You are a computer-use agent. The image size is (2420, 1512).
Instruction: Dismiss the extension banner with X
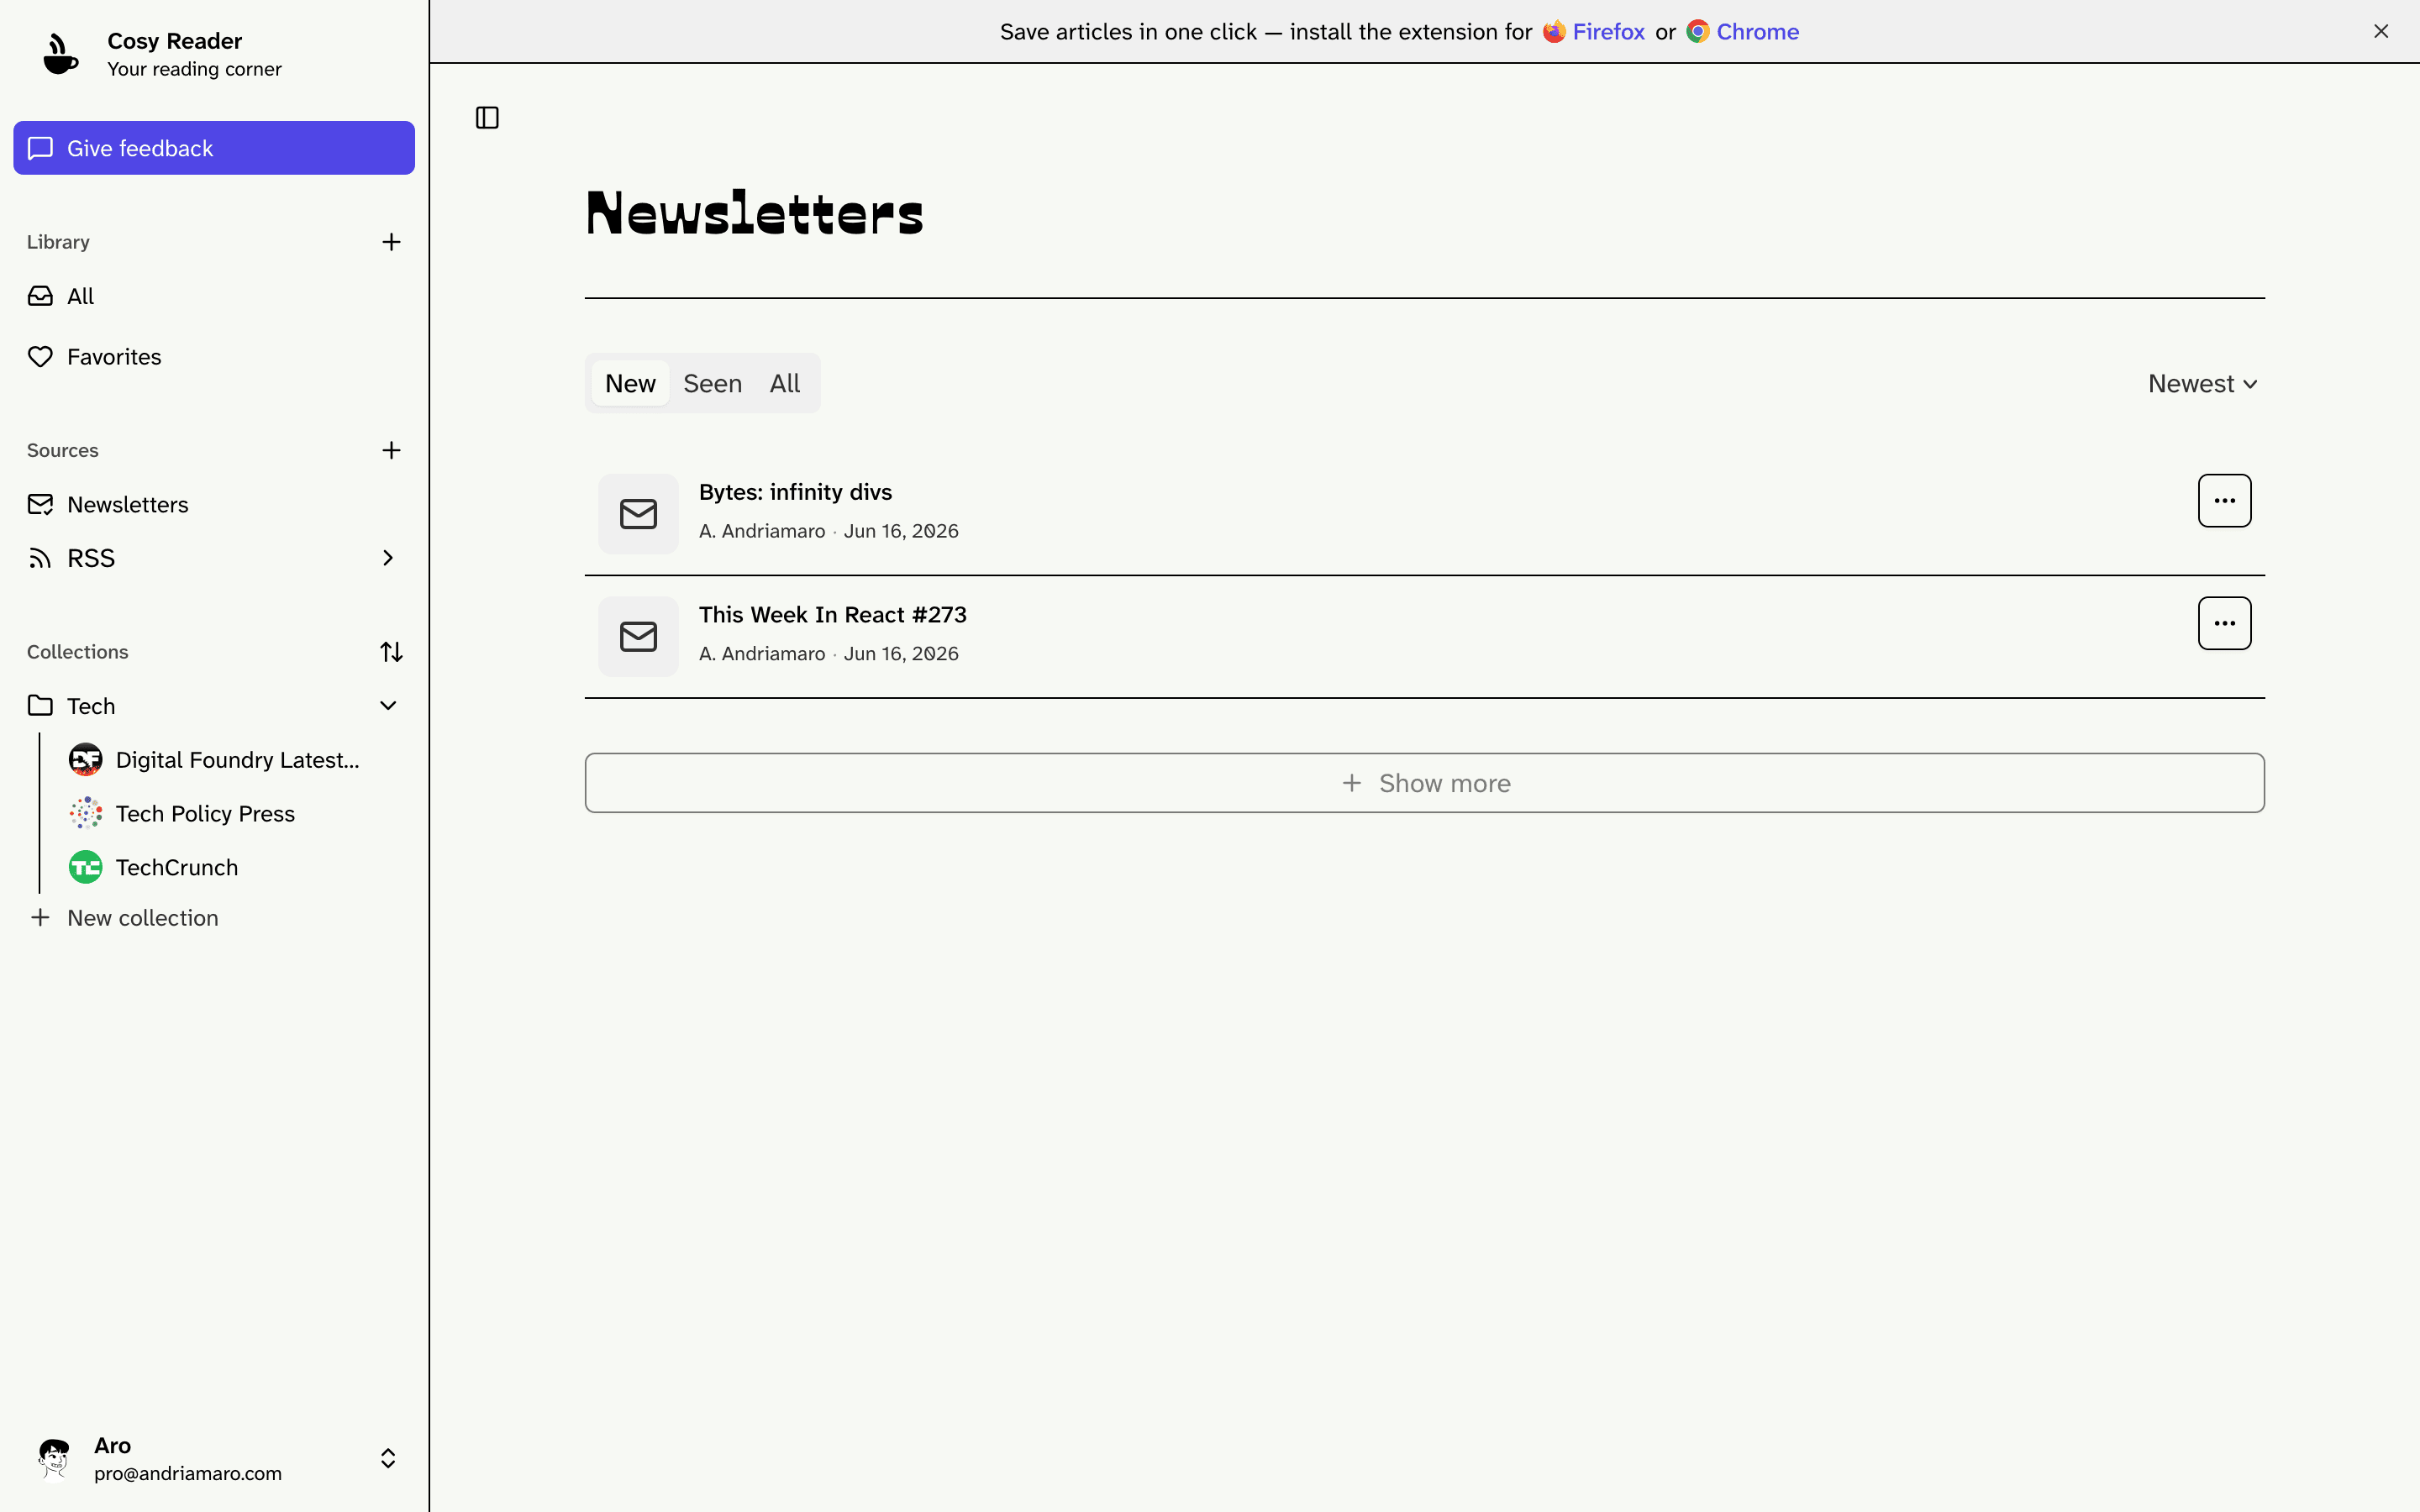pos(2381,32)
